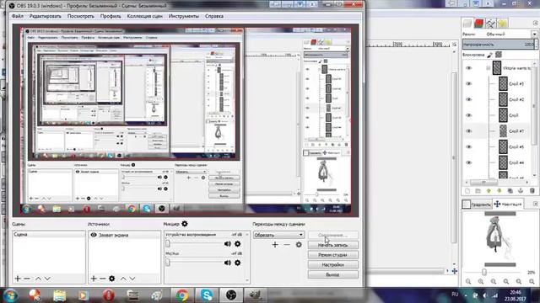Open OBS Настройки button

[332, 265]
